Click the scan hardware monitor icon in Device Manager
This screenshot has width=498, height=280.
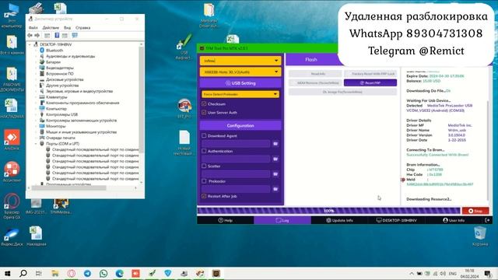75,35
